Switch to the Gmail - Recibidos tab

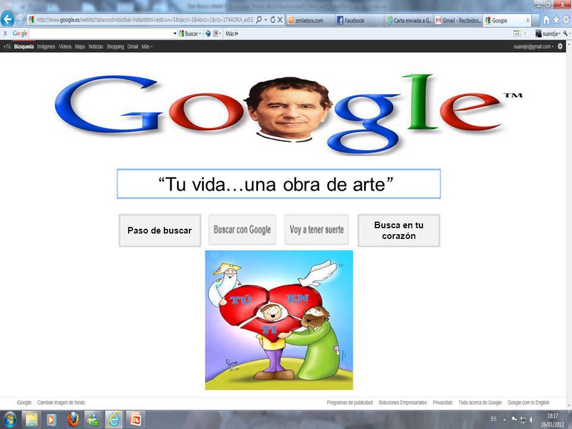coord(458,20)
